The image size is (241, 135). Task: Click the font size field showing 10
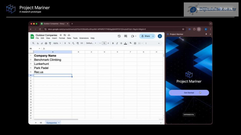tap(104, 43)
